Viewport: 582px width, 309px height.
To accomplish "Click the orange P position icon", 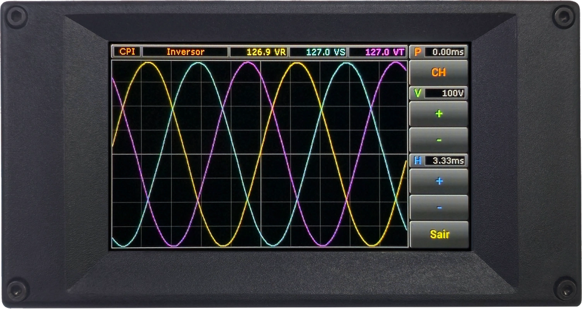I will coord(417,52).
